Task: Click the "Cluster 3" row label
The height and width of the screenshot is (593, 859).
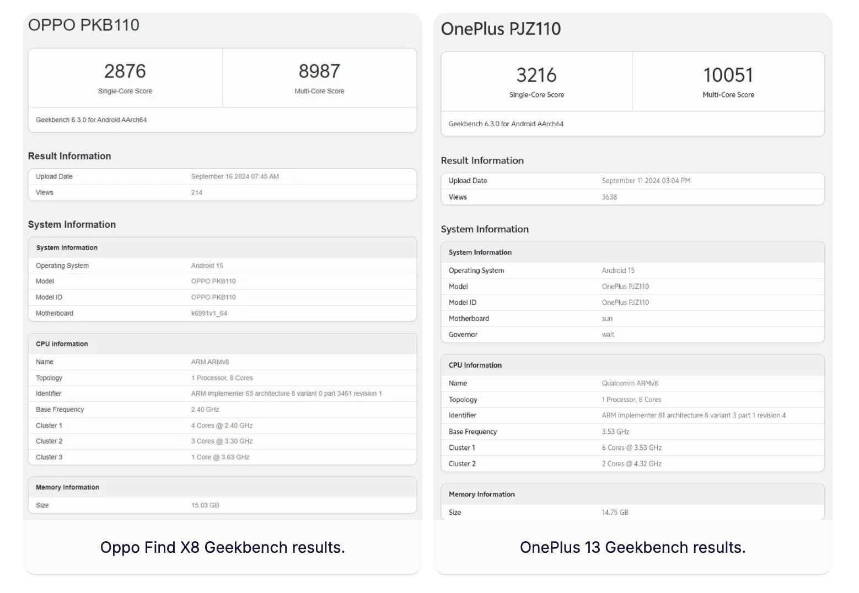Action: click(x=49, y=457)
